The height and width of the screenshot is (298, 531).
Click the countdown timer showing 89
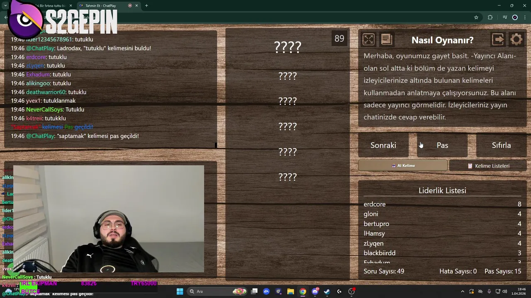pyautogui.click(x=339, y=38)
